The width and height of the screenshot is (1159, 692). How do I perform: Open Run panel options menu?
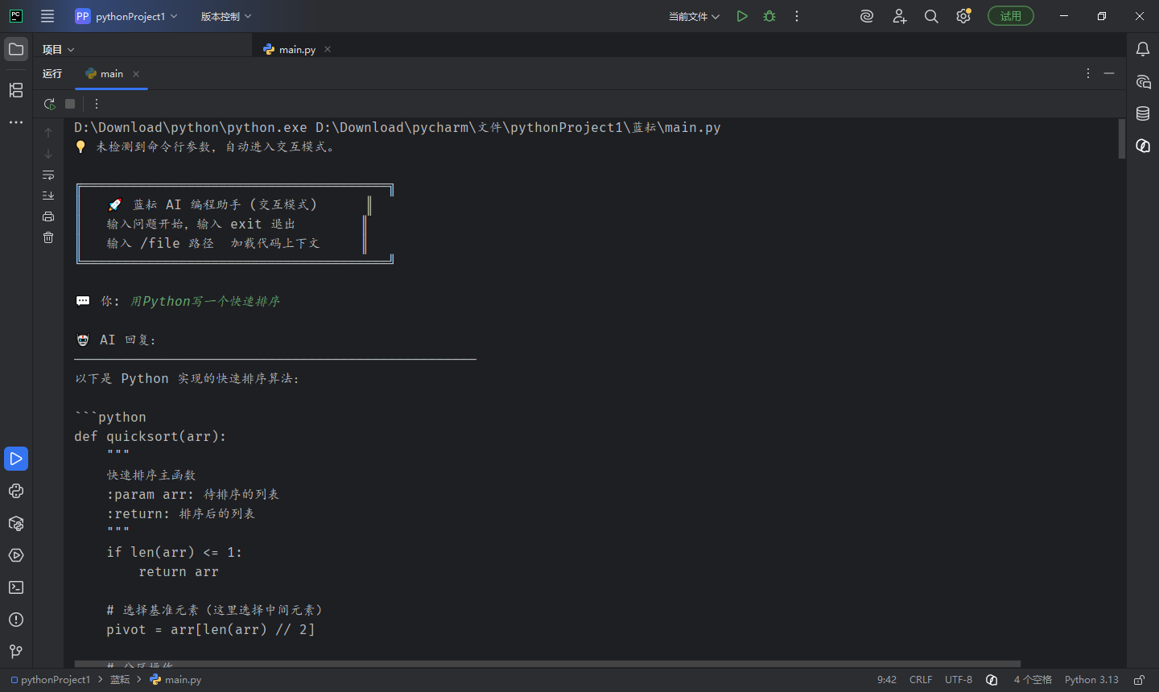pyautogui.click(x=1088, y=73)
